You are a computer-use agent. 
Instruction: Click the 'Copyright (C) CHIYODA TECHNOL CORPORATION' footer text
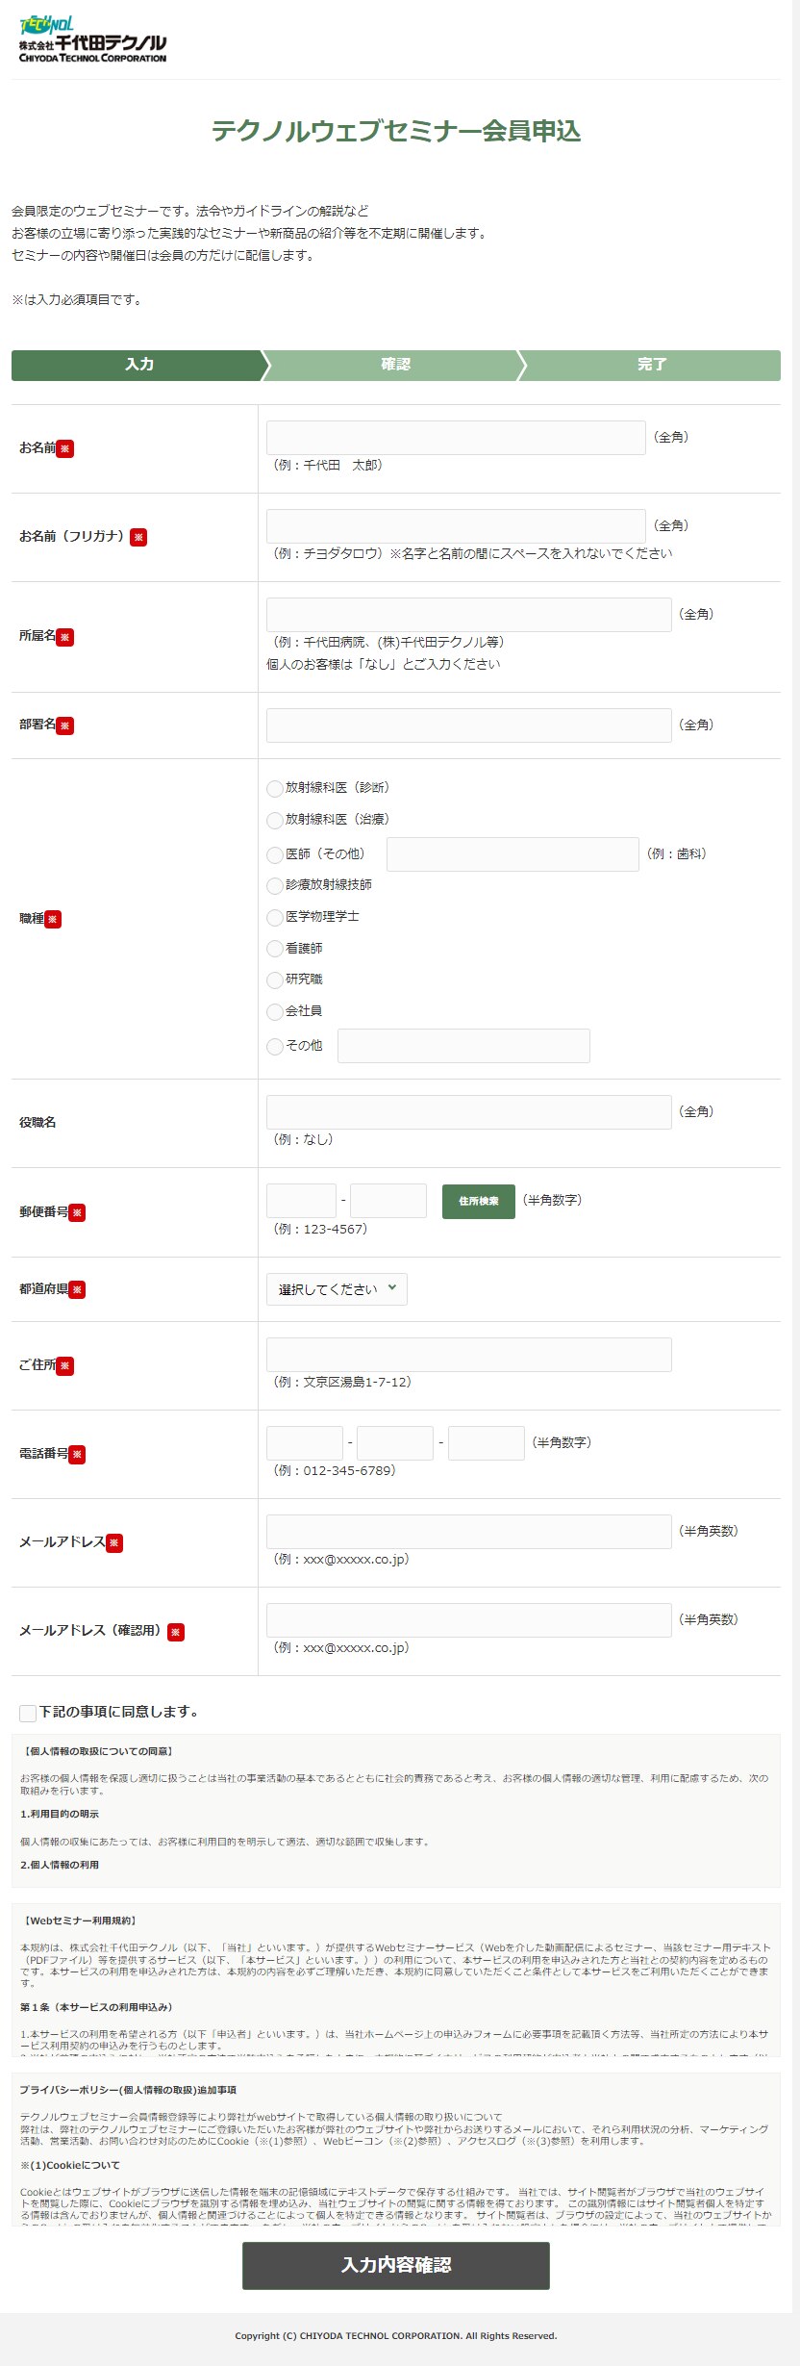(x=396, y=2335)
